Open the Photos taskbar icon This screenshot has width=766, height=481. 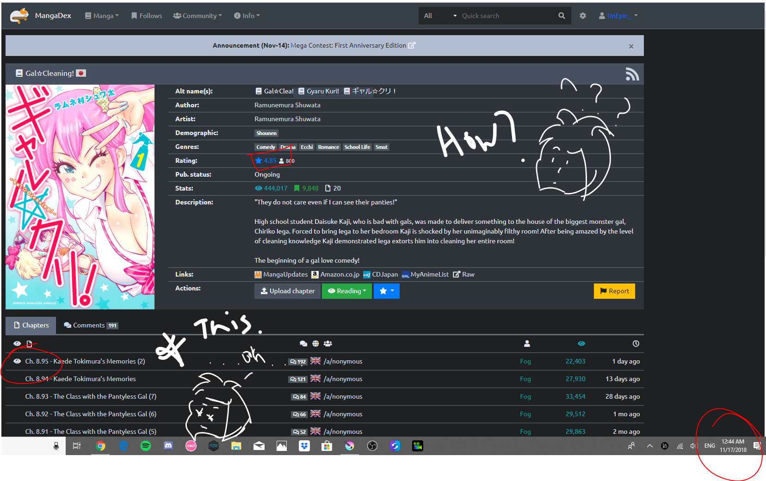(282, 446)
